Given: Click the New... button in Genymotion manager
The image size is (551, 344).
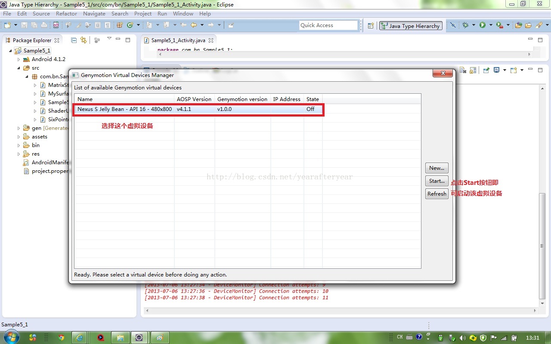Looking at the screenshot, I should click(x=437, y=168).
